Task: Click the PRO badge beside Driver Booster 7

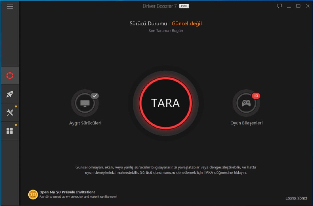Action: [184, 6]
